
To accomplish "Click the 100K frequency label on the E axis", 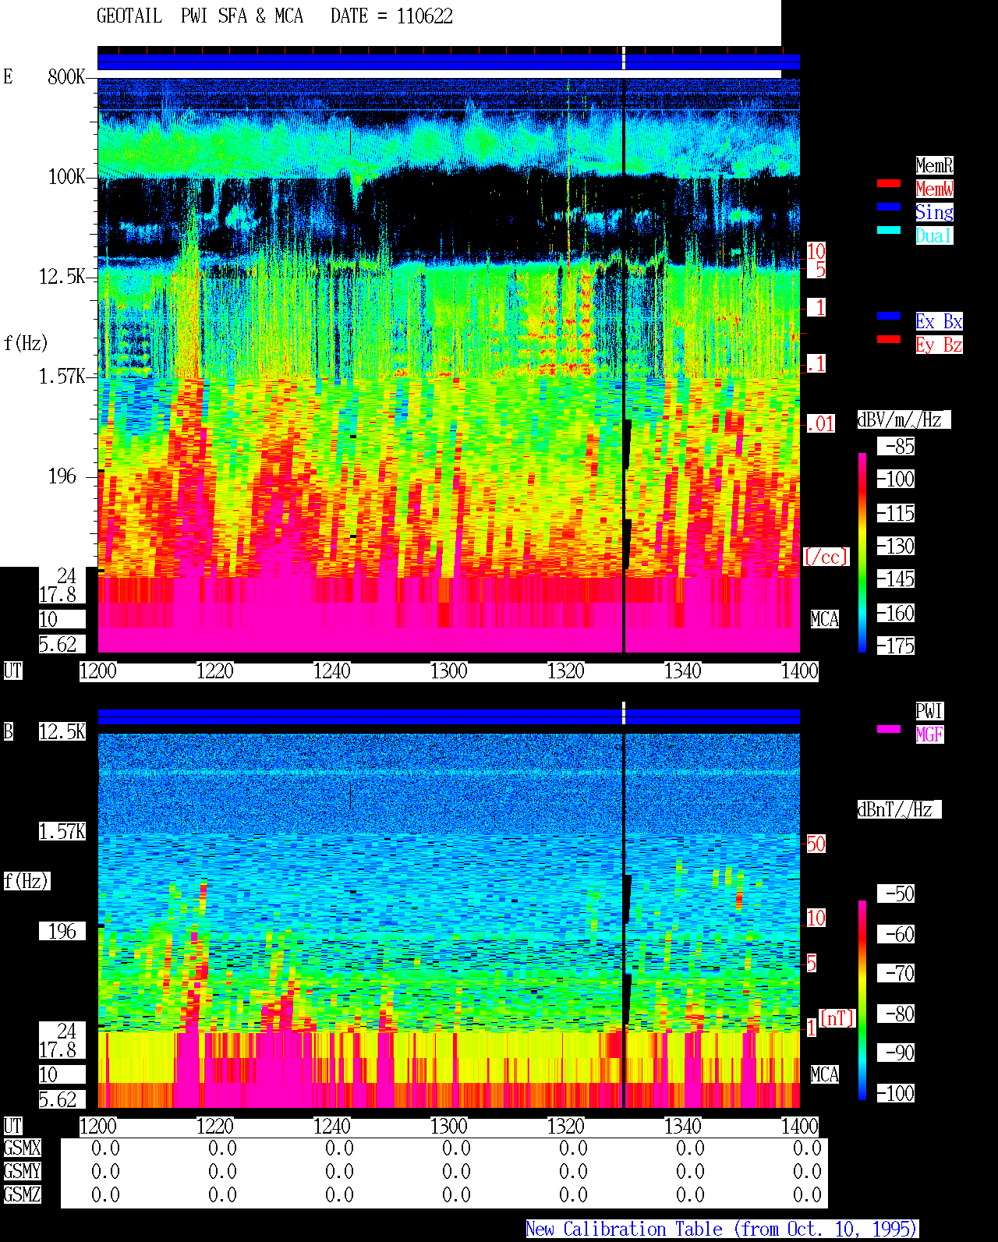I will 66,177.
